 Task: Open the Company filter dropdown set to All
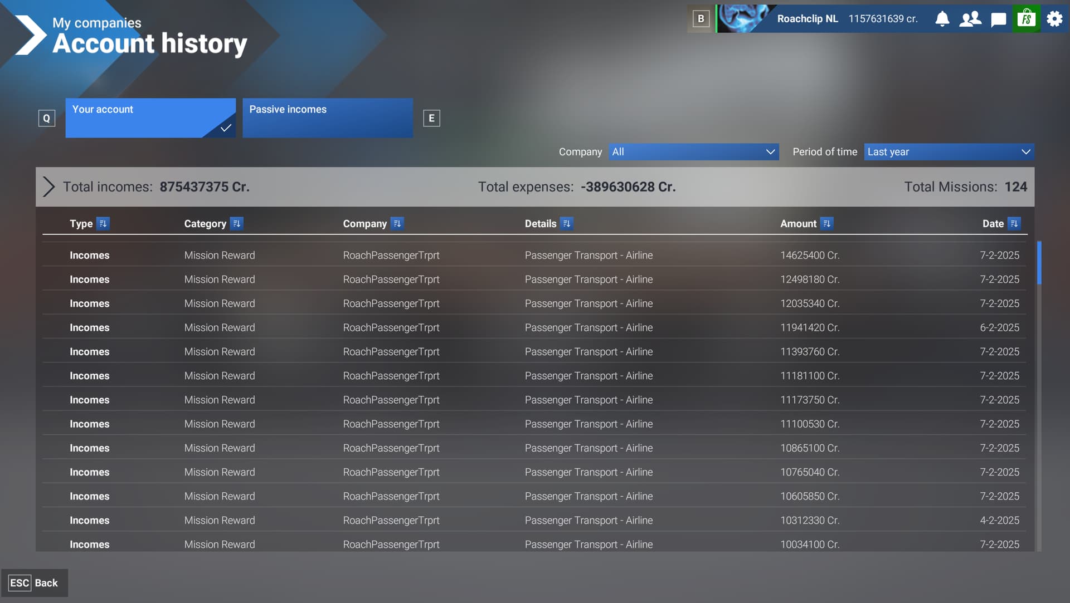click(x=693, y=151)
